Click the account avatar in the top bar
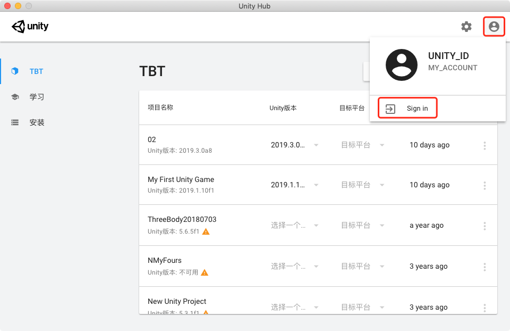 click(x=494, y=26)
